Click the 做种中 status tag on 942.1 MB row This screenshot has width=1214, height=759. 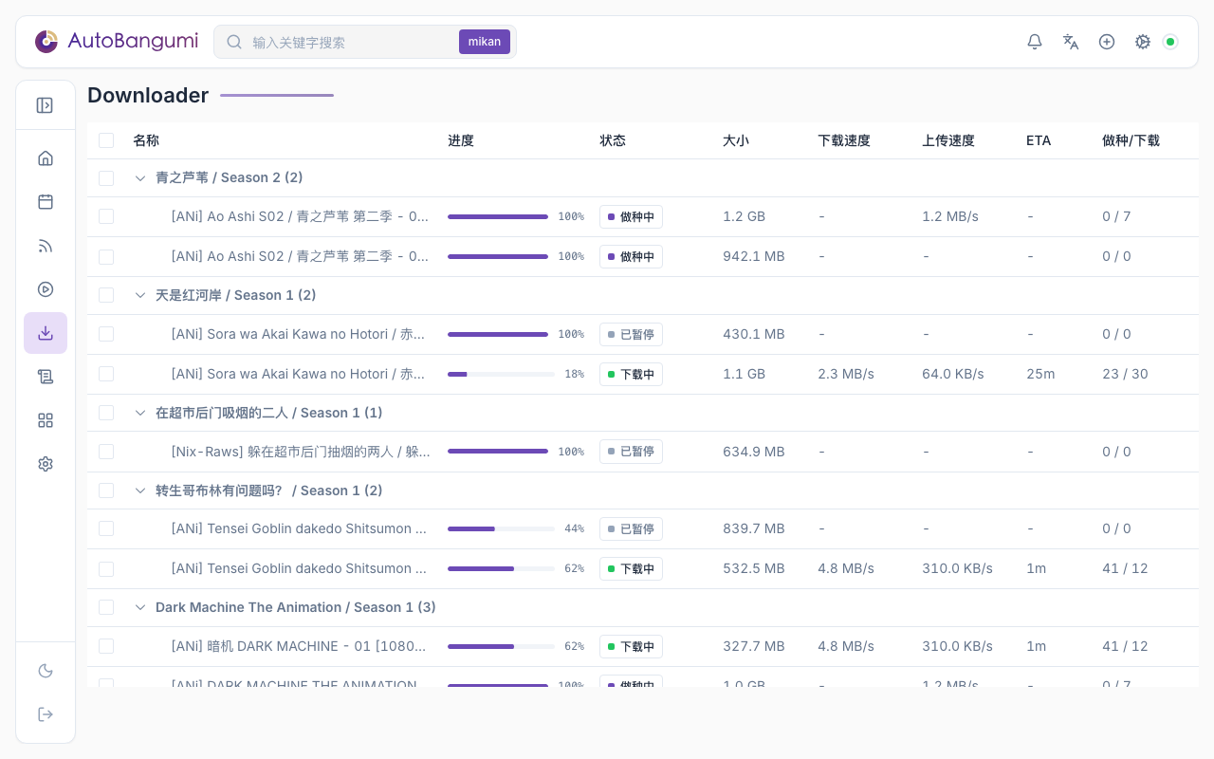631,256
